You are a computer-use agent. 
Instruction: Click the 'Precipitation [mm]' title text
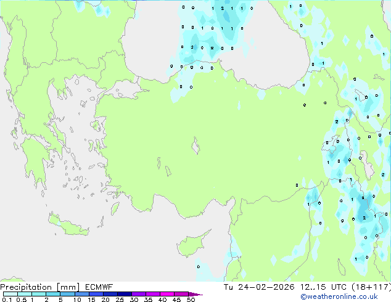40,287
